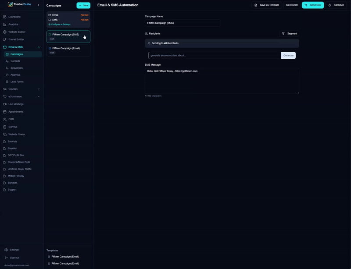This screenshot has width=351, height=269.
Task: Create a new campaign with New button
Action: 83,5
